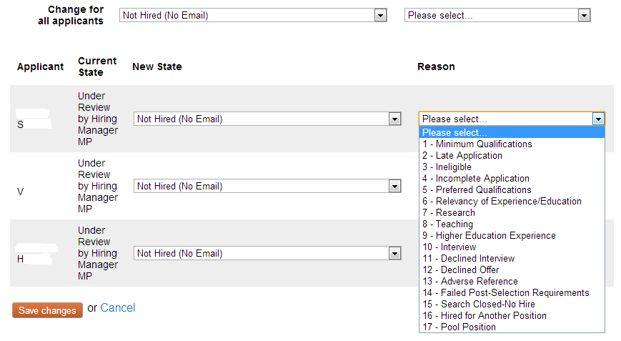
Task: Click the Cancel link
Action: 118,308
